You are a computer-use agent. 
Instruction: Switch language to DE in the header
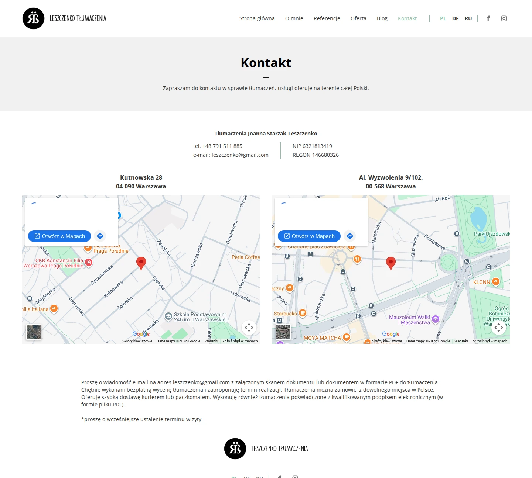pyautogui.click(x=456, y=18)
